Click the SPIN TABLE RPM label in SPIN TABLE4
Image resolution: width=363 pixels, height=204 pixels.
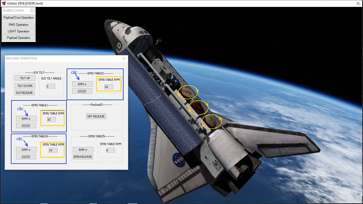pos(53,145)
